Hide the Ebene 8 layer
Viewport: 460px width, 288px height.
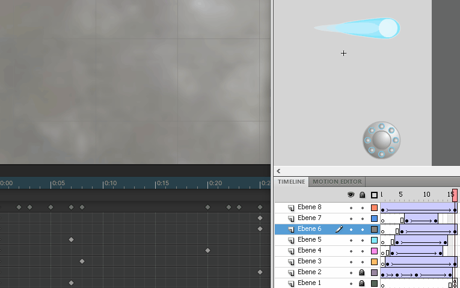[351, 208]
